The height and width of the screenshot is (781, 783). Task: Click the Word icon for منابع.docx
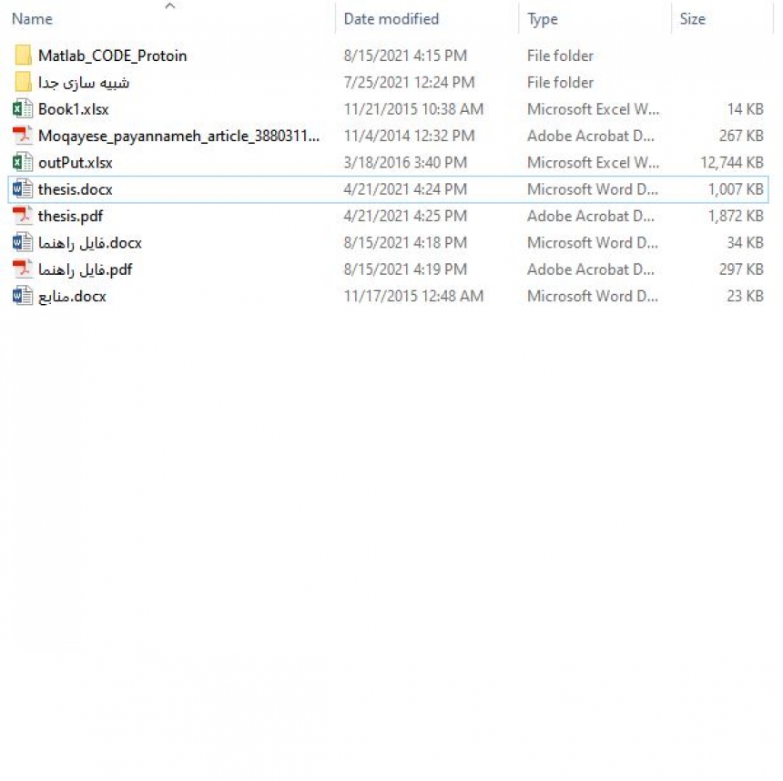point(23,296)
